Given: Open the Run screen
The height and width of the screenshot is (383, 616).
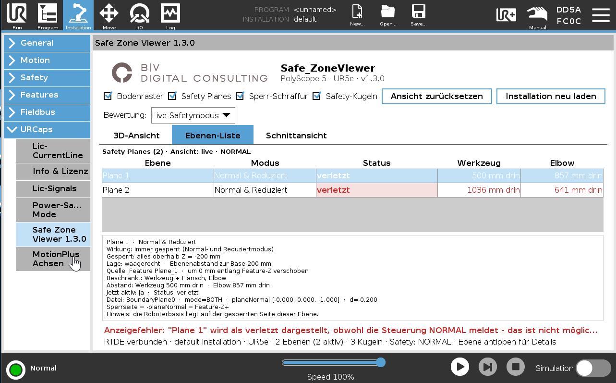Looking at the screenshot, I should 17,16.
